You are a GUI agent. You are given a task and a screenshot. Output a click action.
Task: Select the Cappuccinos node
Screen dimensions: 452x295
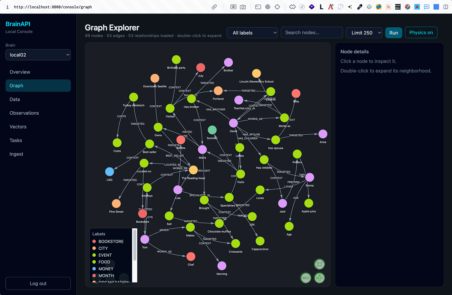260,241
